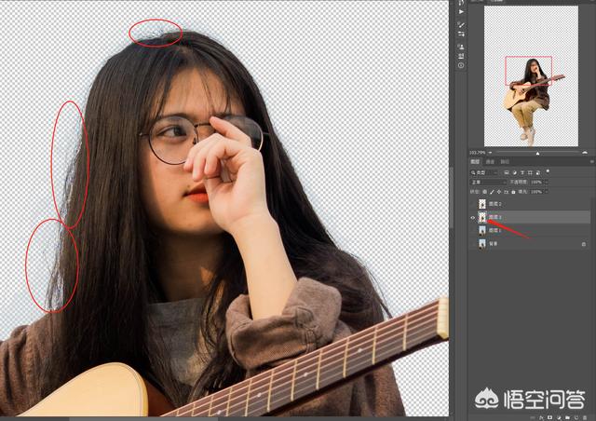Show the hidden layer 图层 2
The height and width of the screenshot is (421, 596).
pyautogui.click(x=473, y=203)
